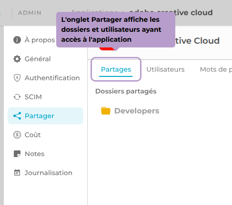Image resolution: width=232 pixels, height=205 pixels.
Task: Click the gear icon next to Général
Action: click(x=17, y=59)
